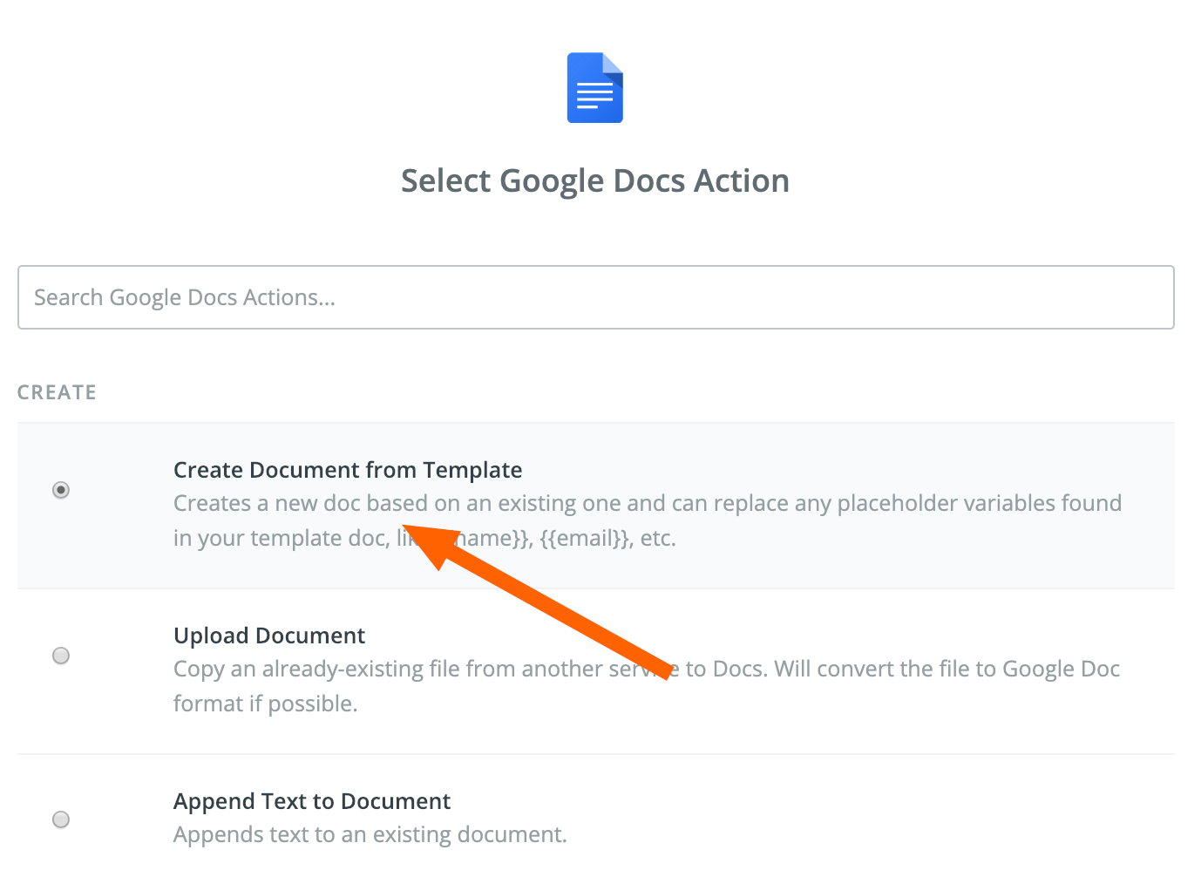Viewport: 1201px width, 877px height.
Task: Select the Create Document from Template radio button
Action: (61, 490)
